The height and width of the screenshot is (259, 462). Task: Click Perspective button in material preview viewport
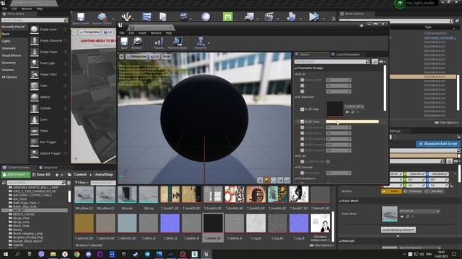click(136, 56)
